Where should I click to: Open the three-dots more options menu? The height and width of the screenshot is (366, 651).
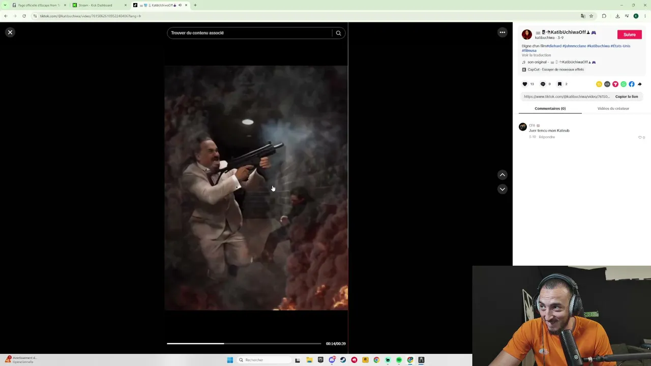pos(502,33)
